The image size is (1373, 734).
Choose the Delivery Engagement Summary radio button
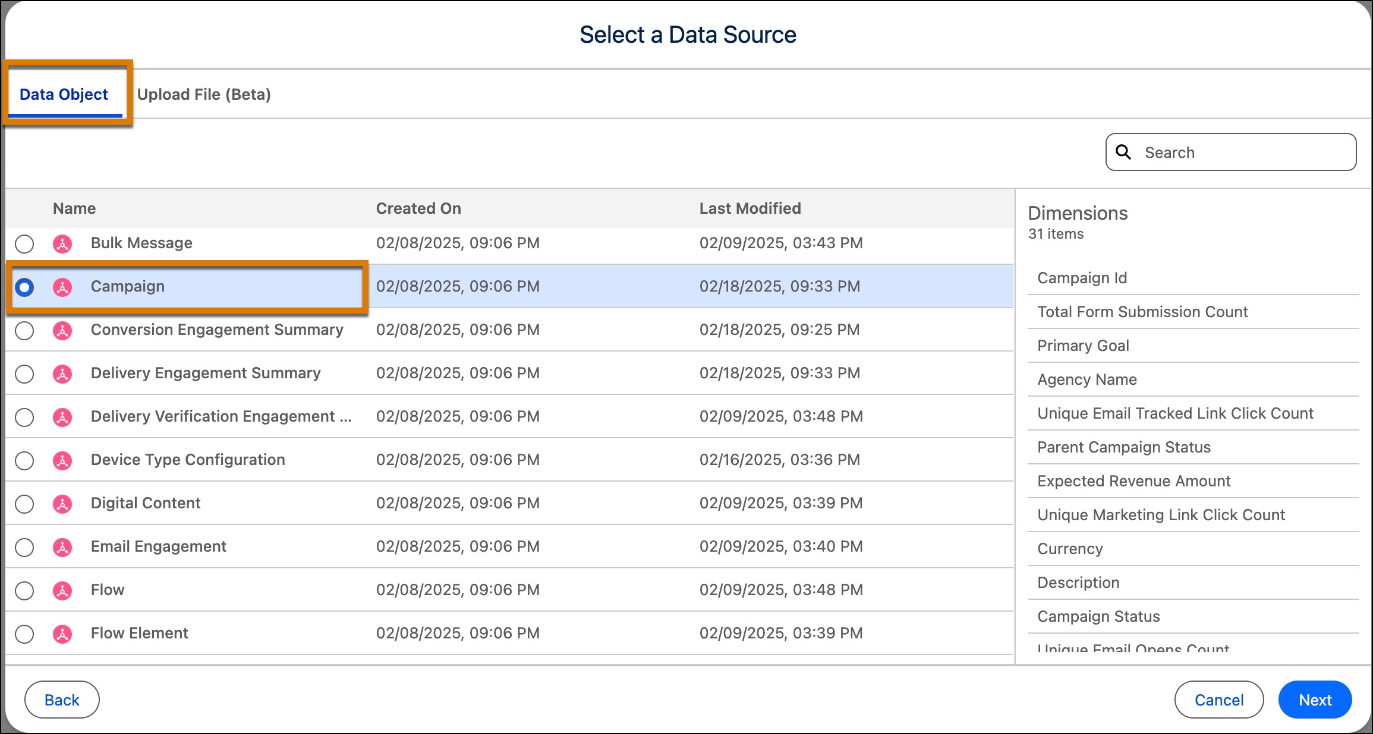coord(24,374)
